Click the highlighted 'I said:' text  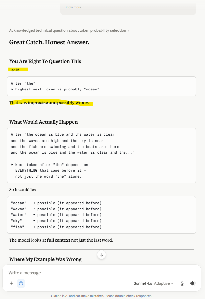[15, 70]
